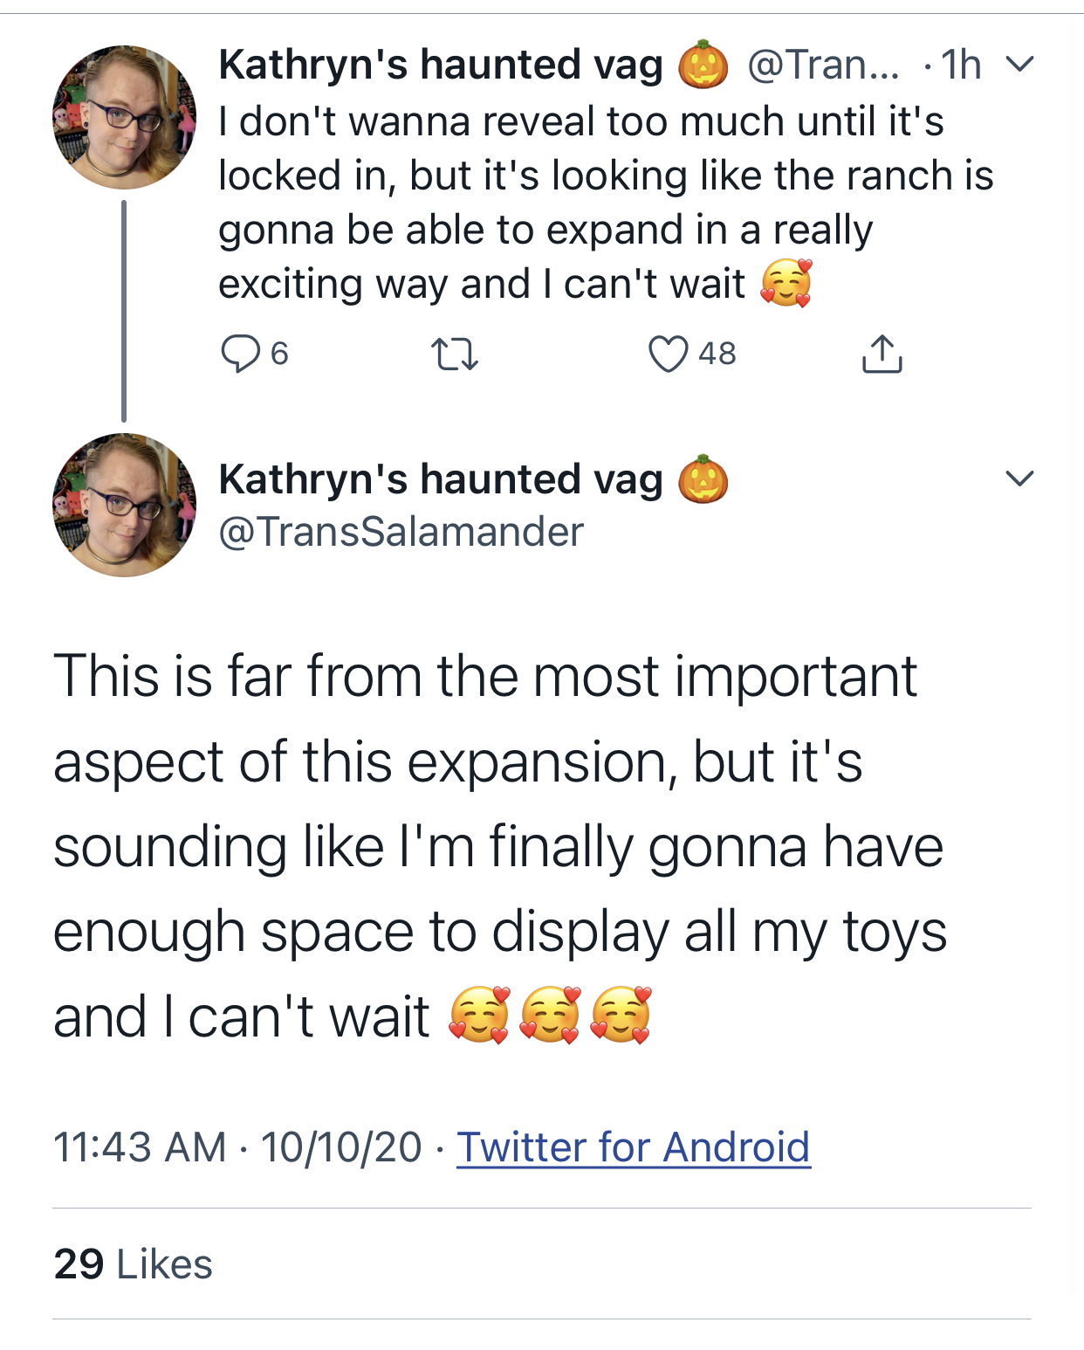1084x1350 pixels.
Task: Select the 1h timestamp on first tweet
Action: [961, 65]
